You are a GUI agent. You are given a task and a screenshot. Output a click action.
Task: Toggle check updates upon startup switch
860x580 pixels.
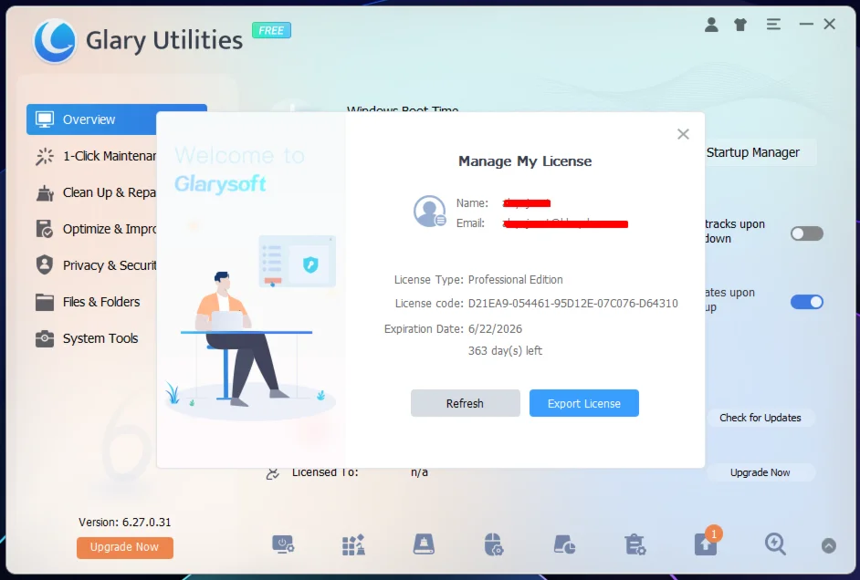807,302
